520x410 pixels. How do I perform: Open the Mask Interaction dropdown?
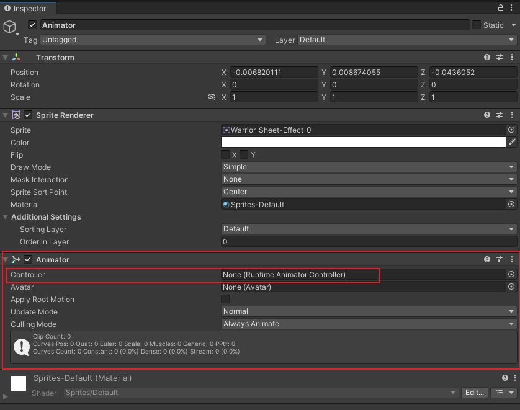[369, 179]
